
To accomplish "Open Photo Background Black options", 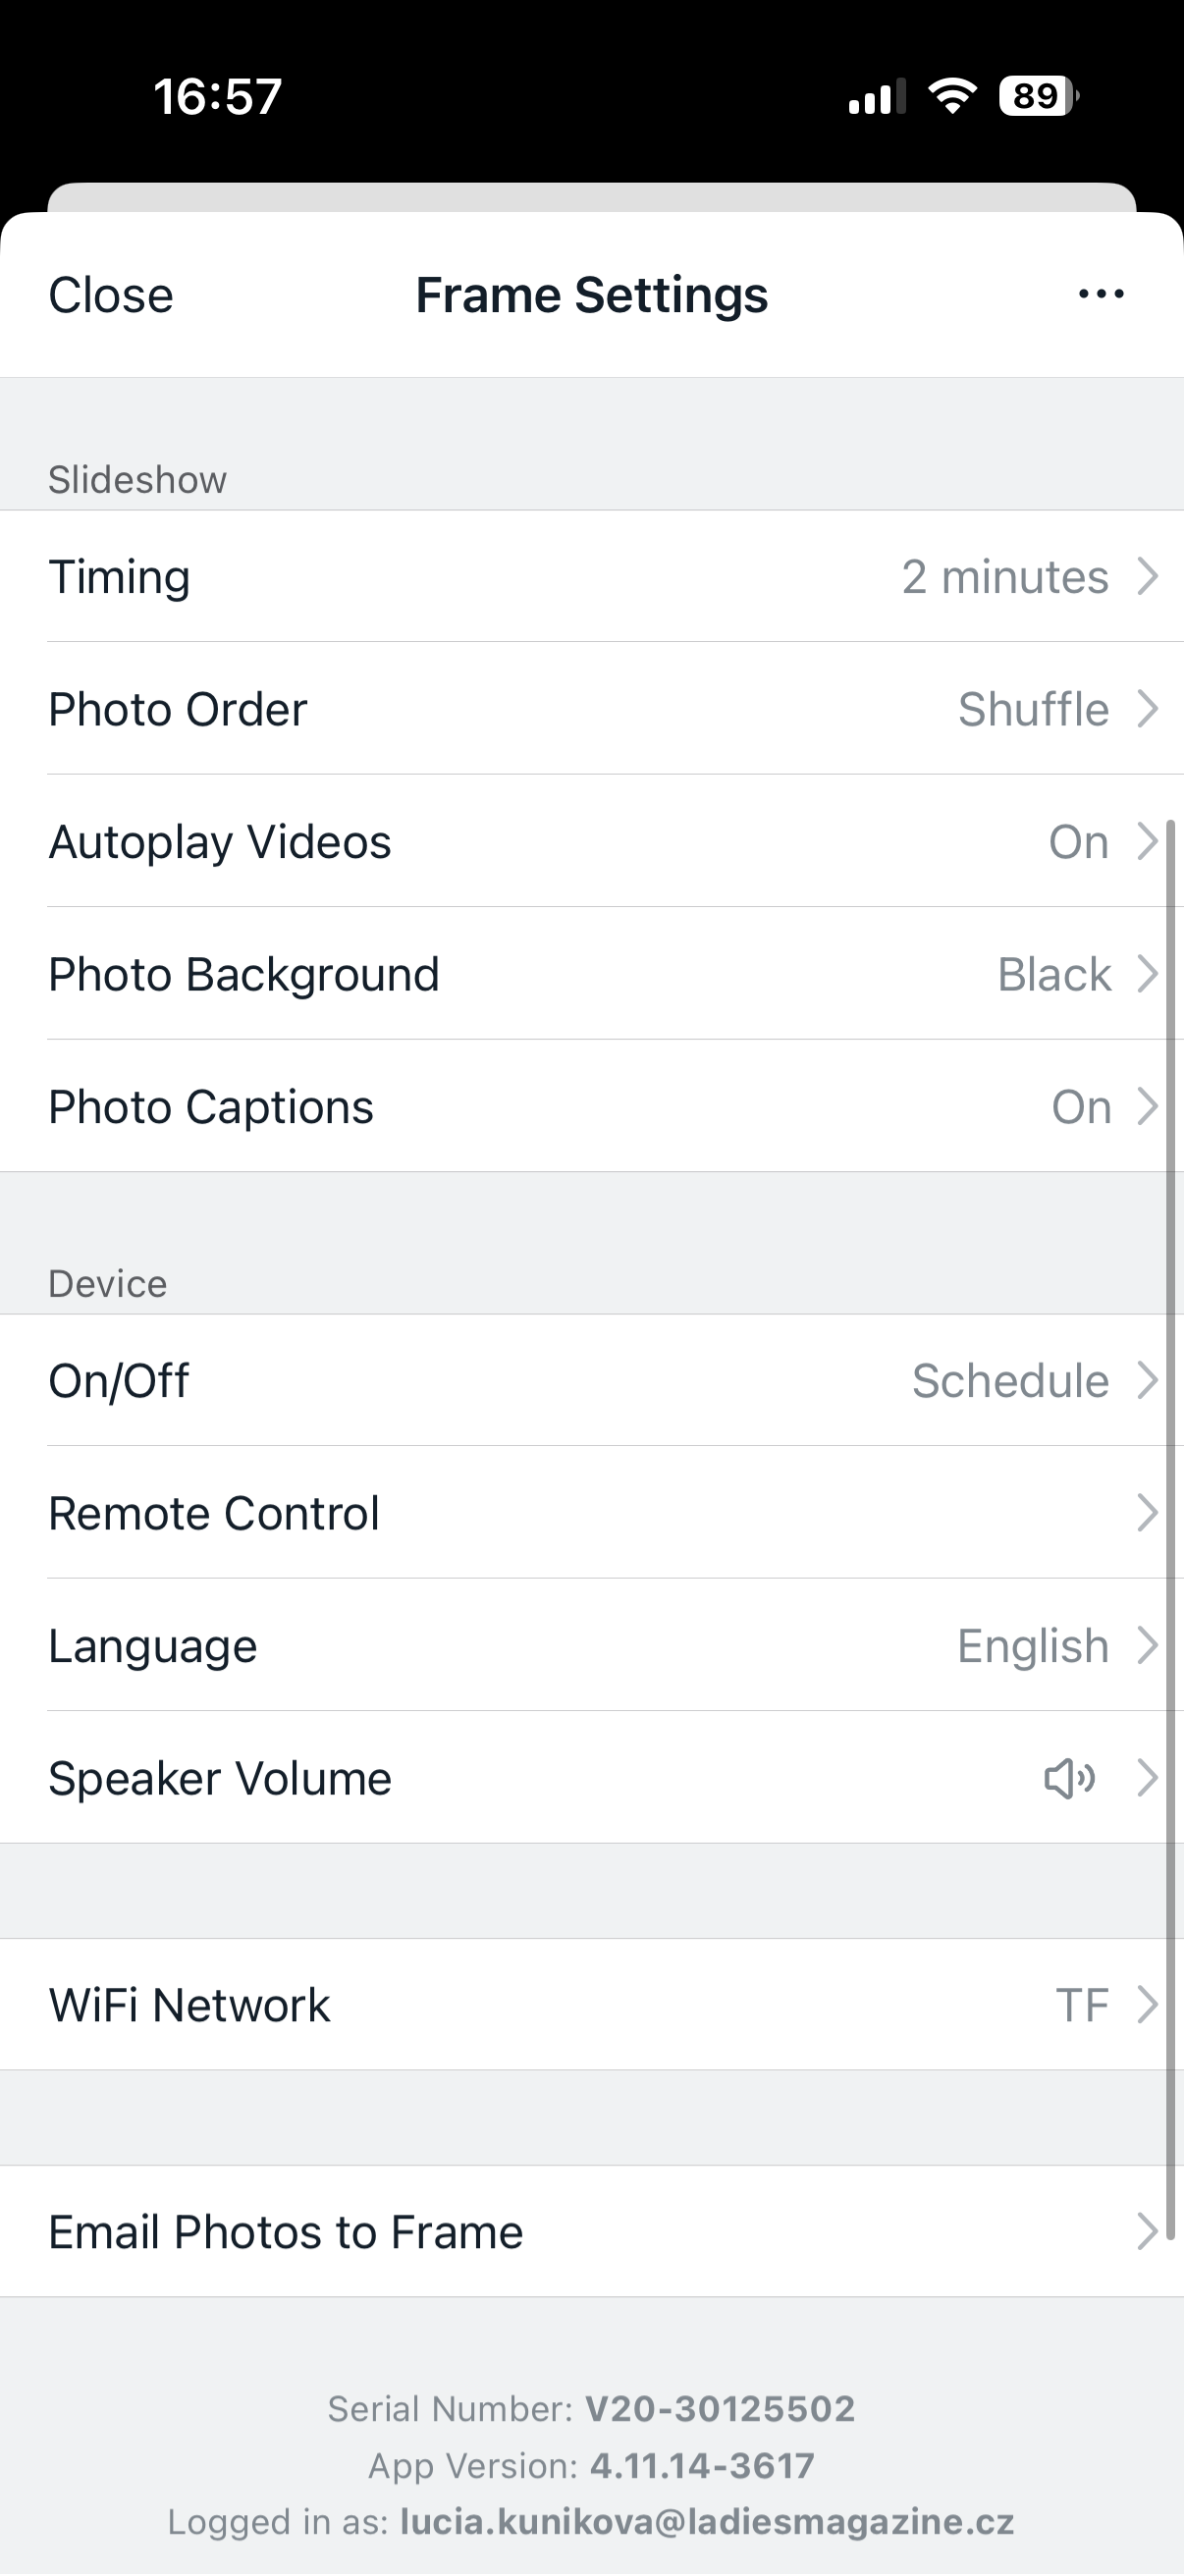I will (x=1053, y=974).
